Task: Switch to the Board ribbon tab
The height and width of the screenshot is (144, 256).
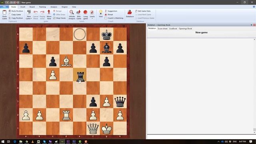Action: (x=32, y=7)
